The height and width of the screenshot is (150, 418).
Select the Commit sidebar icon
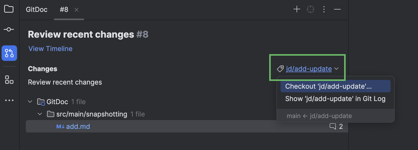click(9, 29)
